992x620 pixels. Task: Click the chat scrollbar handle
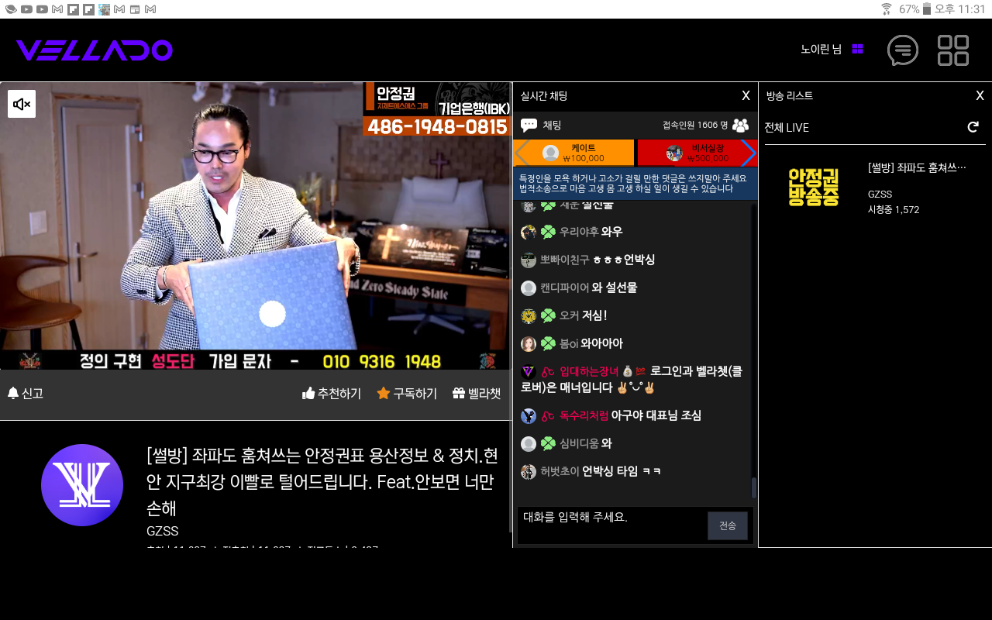[x=753, y=487]
